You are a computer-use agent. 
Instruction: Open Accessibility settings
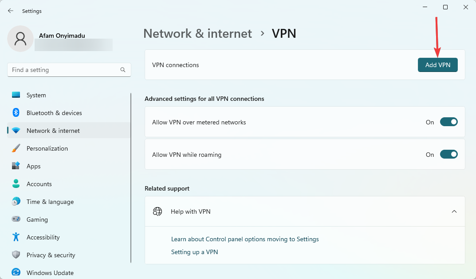(69, 237)
